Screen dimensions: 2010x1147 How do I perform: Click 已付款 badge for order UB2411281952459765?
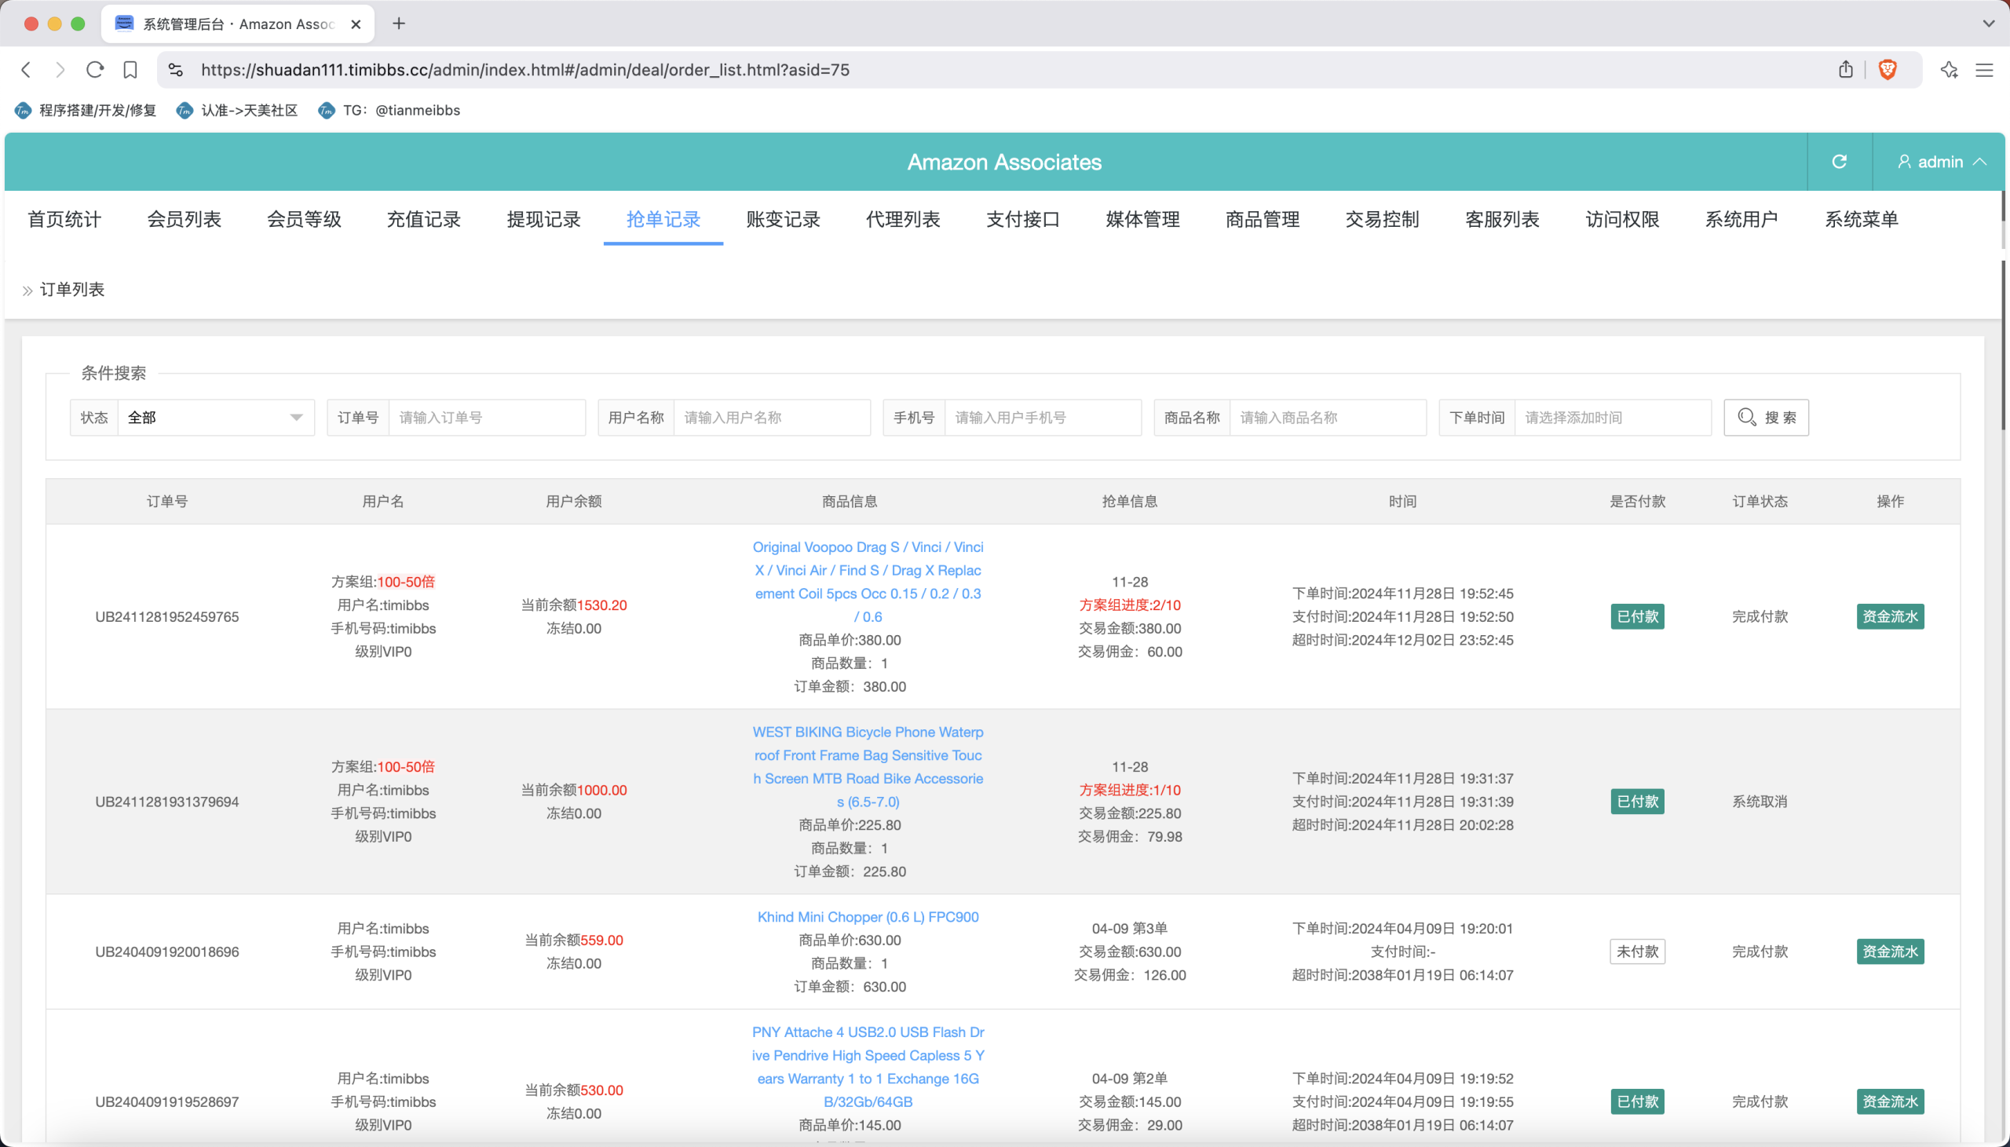click(1638, 617)
